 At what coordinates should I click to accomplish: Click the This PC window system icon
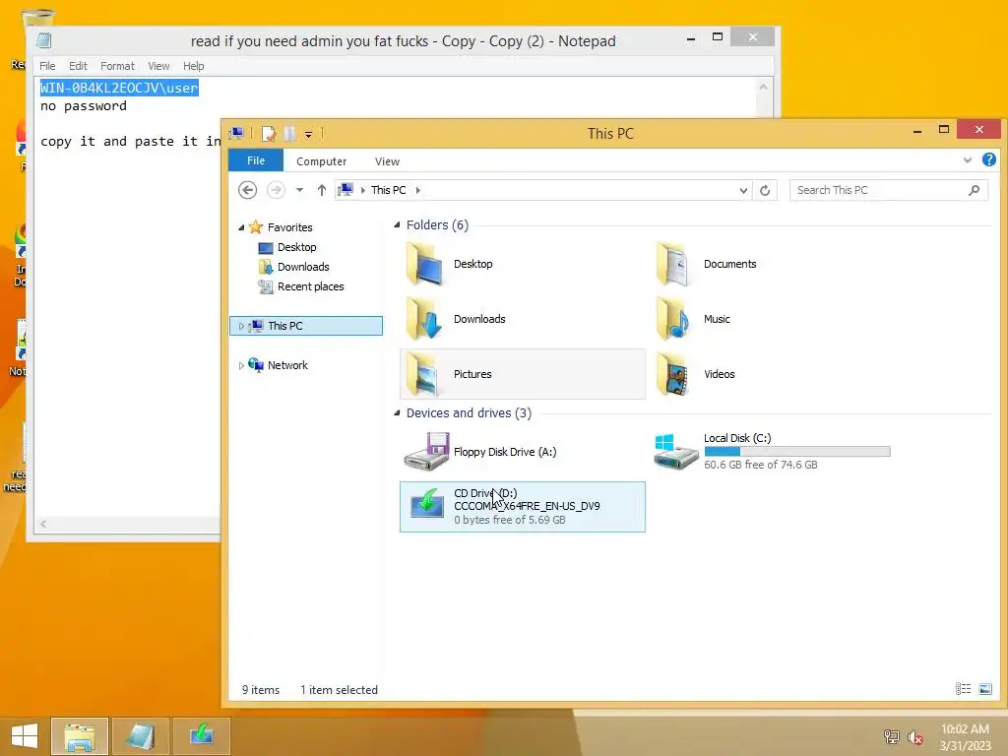236,134
